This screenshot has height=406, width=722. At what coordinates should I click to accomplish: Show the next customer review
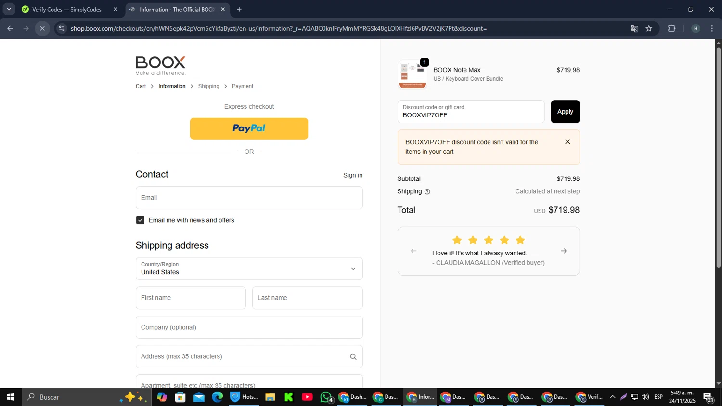click(564, 251)
